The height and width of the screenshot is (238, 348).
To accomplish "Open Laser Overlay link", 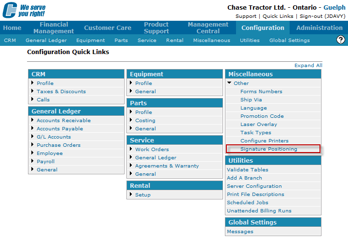I will tap(259, 125).
